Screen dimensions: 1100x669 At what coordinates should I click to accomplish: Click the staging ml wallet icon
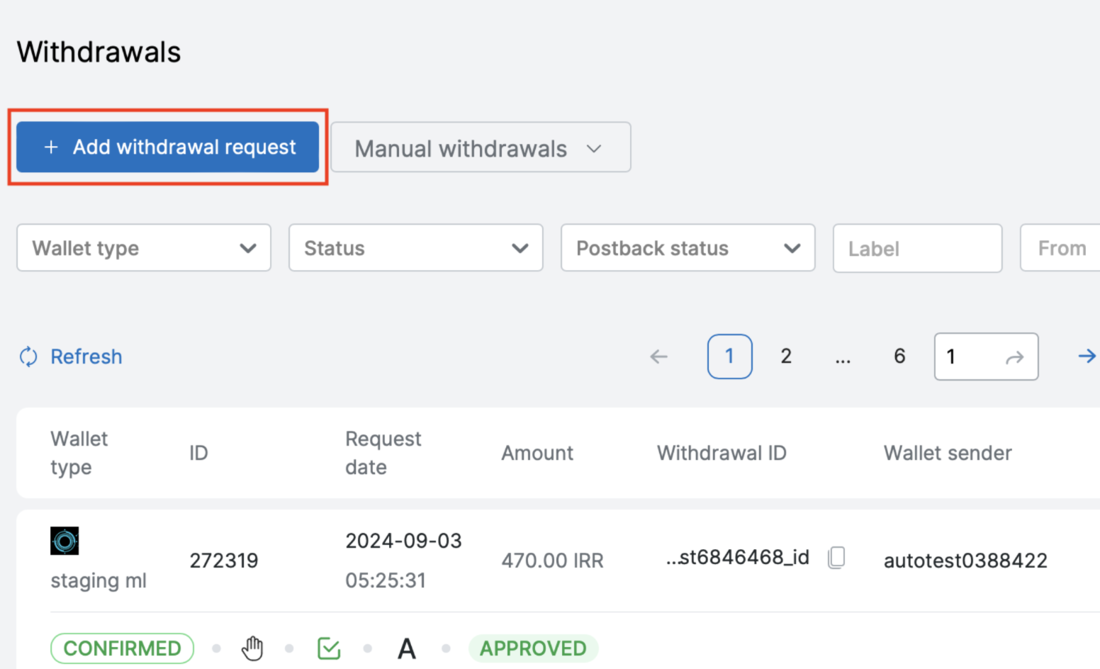[x=64, y=541]
